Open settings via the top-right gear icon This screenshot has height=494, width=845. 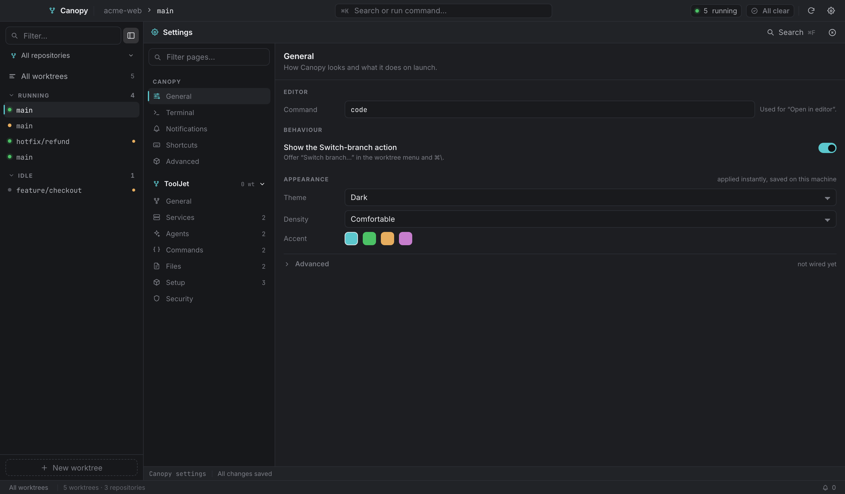[x=831, y=11]
